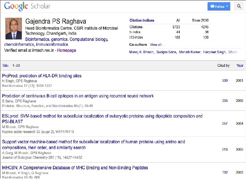Sort articles by Title column
The height and width of the screenshot is (184, 246).
(5, 65)
